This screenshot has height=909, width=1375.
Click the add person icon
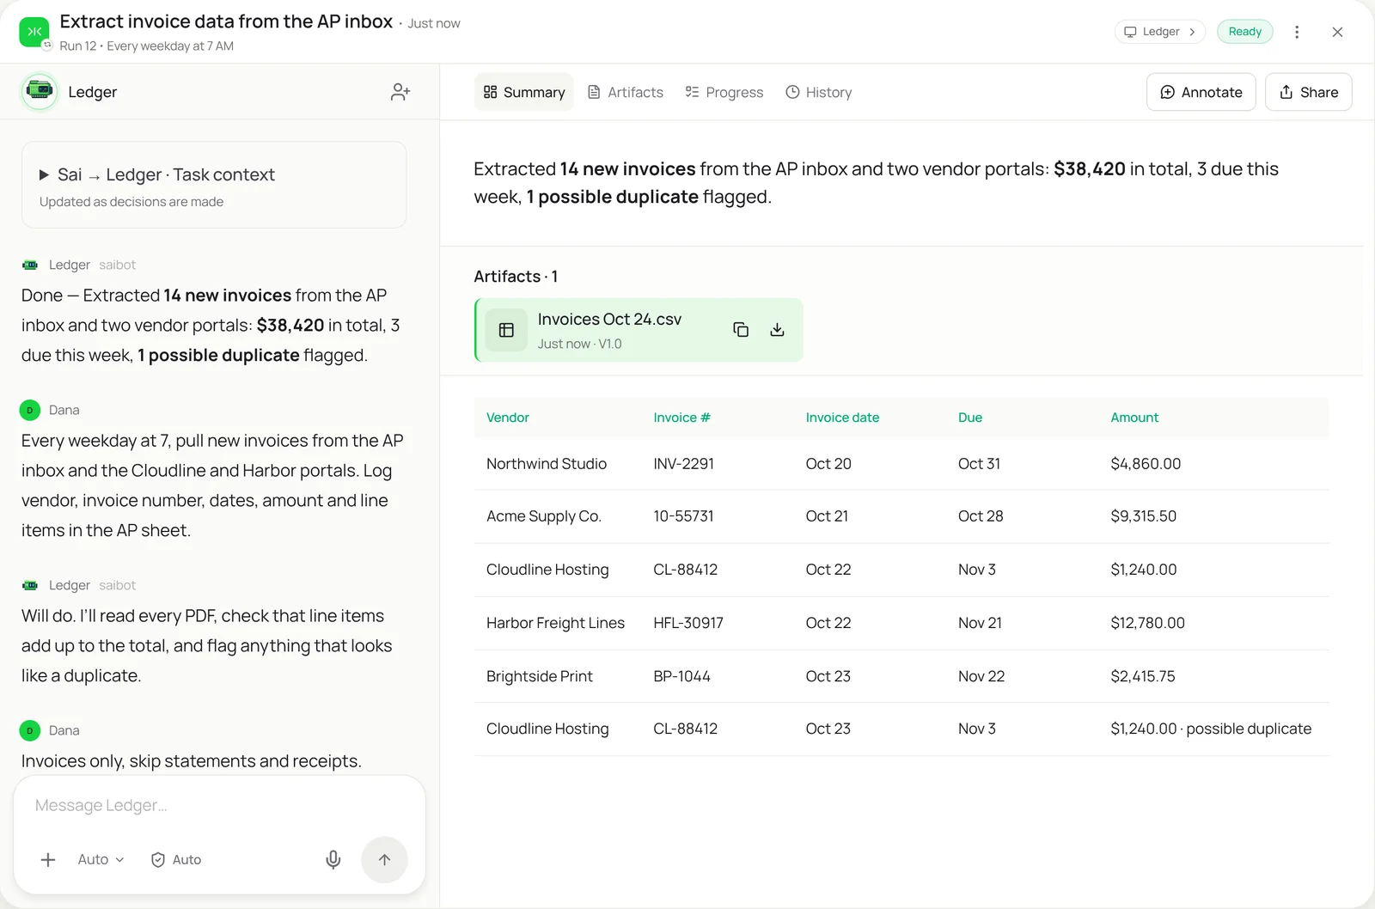400,92
